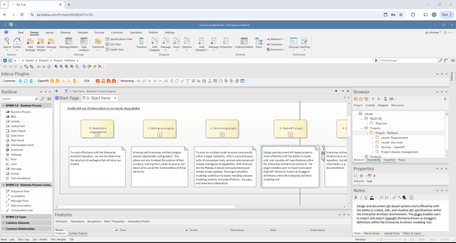The image size is (456, 243).
Task: Open the Tags tab in Properties
Action: click(369, 181)
